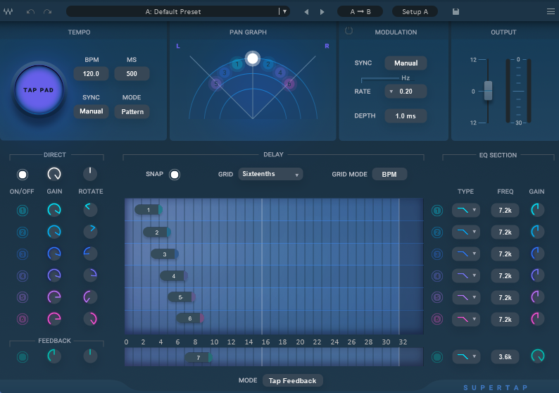Toggle the delay Snap switch
This screenshot has height=393, width=559.
click(x=175, y=175)
